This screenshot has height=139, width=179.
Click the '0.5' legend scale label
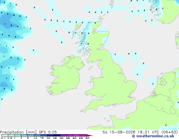(10, 138)
